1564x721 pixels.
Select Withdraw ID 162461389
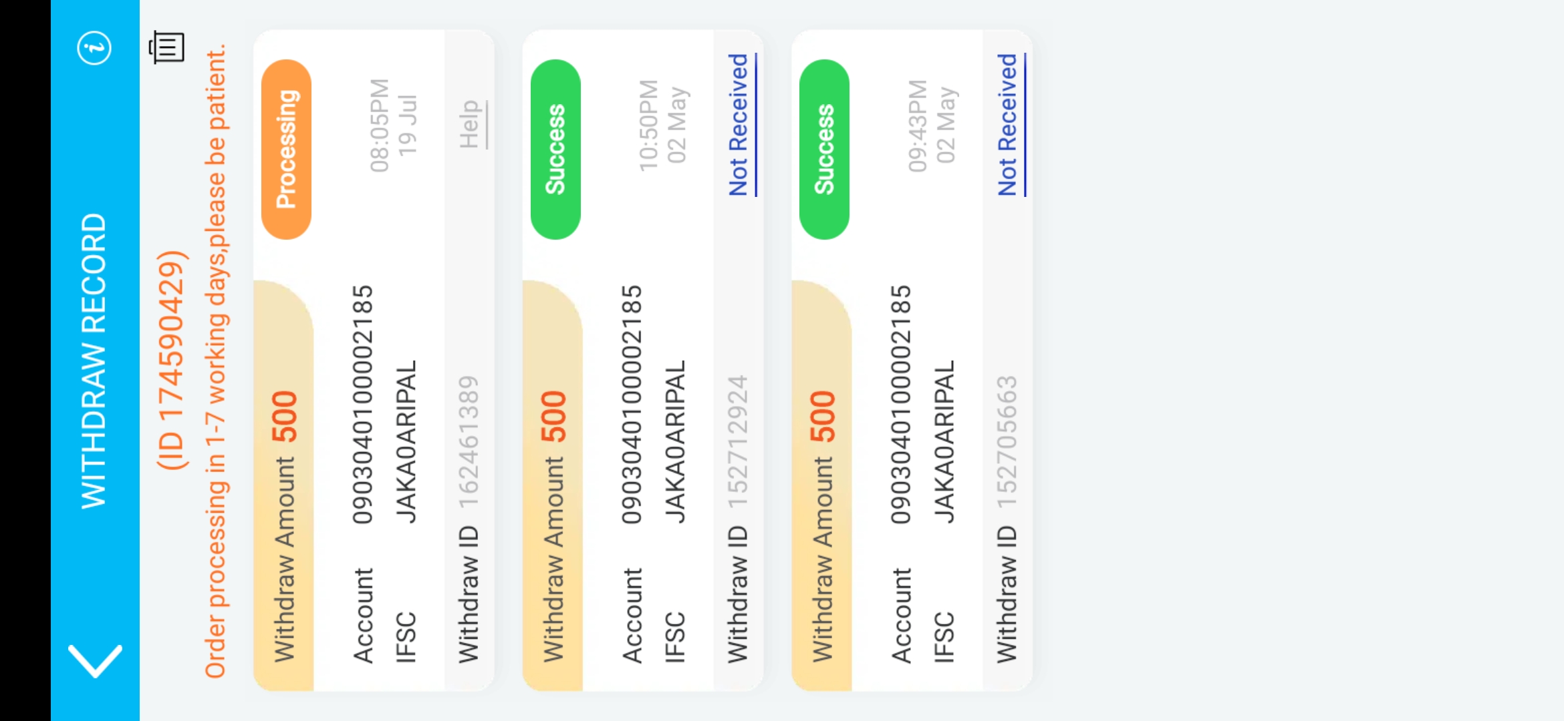pyautogui.click(x=469, y=443)
